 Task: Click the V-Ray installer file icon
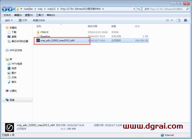pos(38,41)
